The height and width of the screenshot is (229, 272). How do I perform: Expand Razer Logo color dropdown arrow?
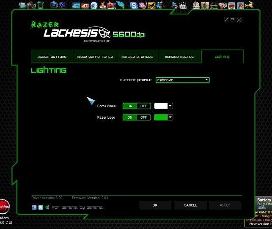coord(170,117)
